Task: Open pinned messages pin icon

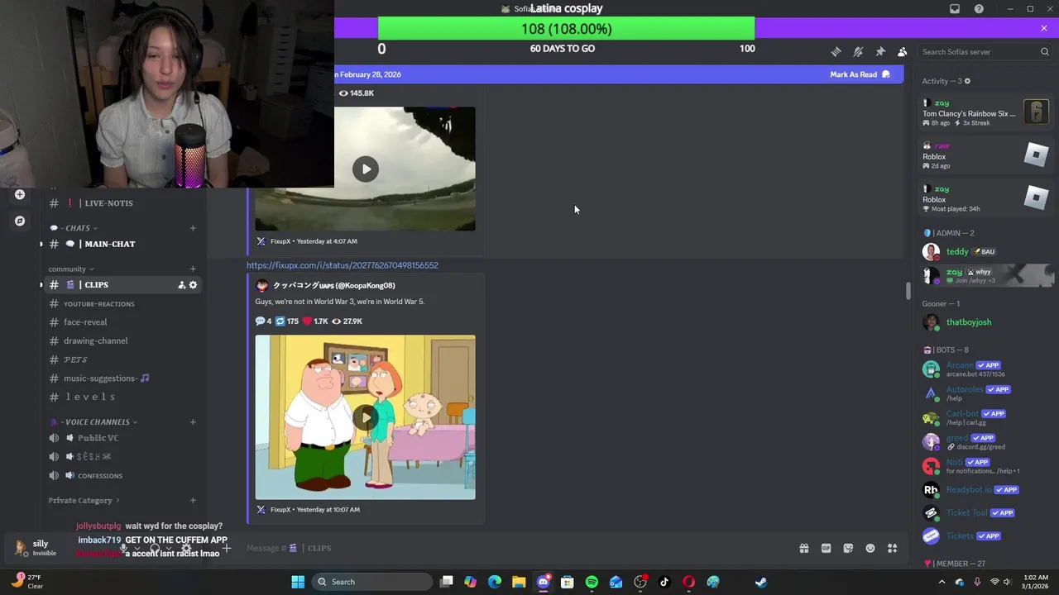Action: pos(880,51)
